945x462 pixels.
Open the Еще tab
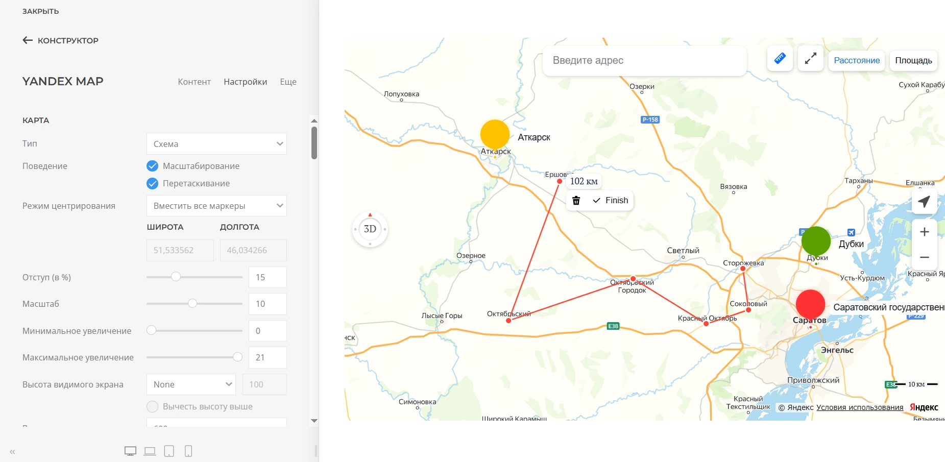point(288,82)
